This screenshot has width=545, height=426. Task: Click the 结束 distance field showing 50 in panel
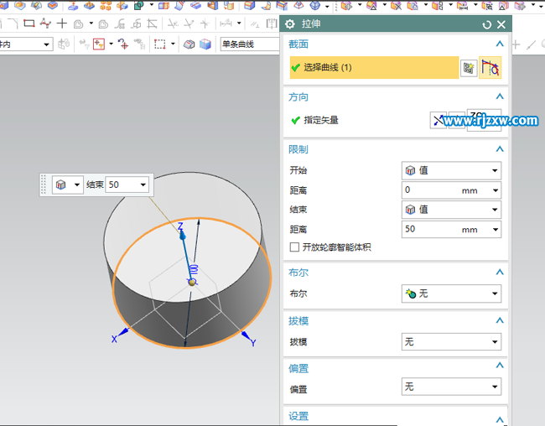[x=428, y=229]
